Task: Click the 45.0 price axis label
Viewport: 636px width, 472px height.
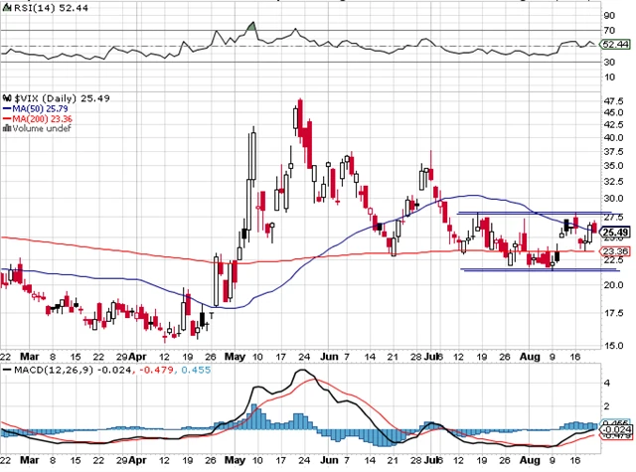Action: [x=614, y=112]
